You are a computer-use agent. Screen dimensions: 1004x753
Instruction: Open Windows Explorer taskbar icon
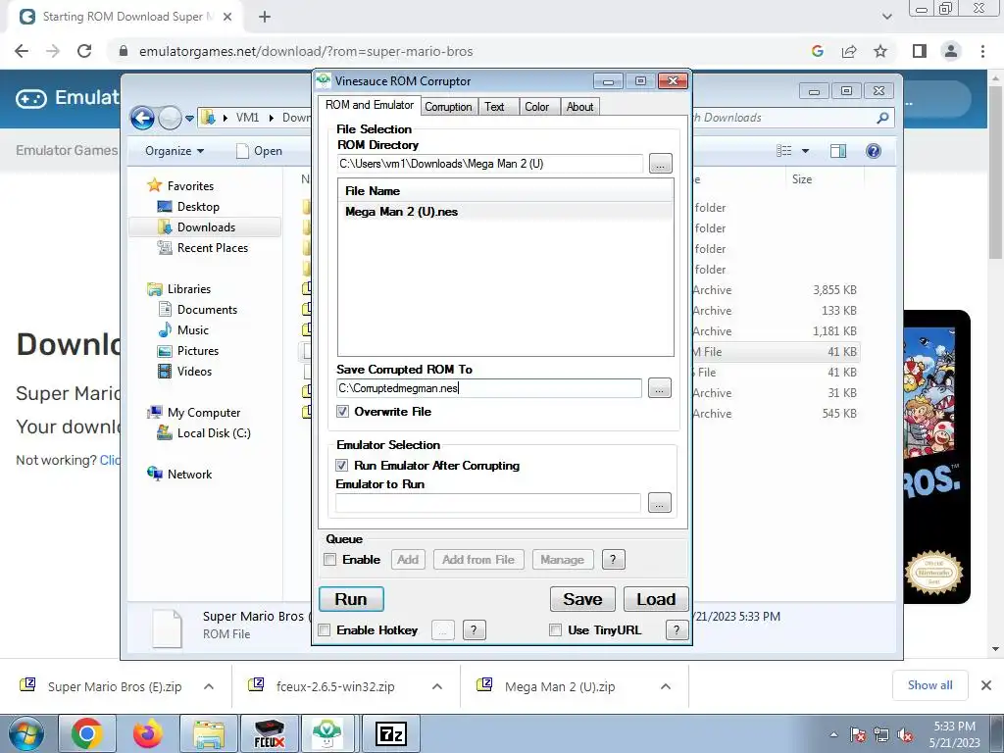pos(209,733)
